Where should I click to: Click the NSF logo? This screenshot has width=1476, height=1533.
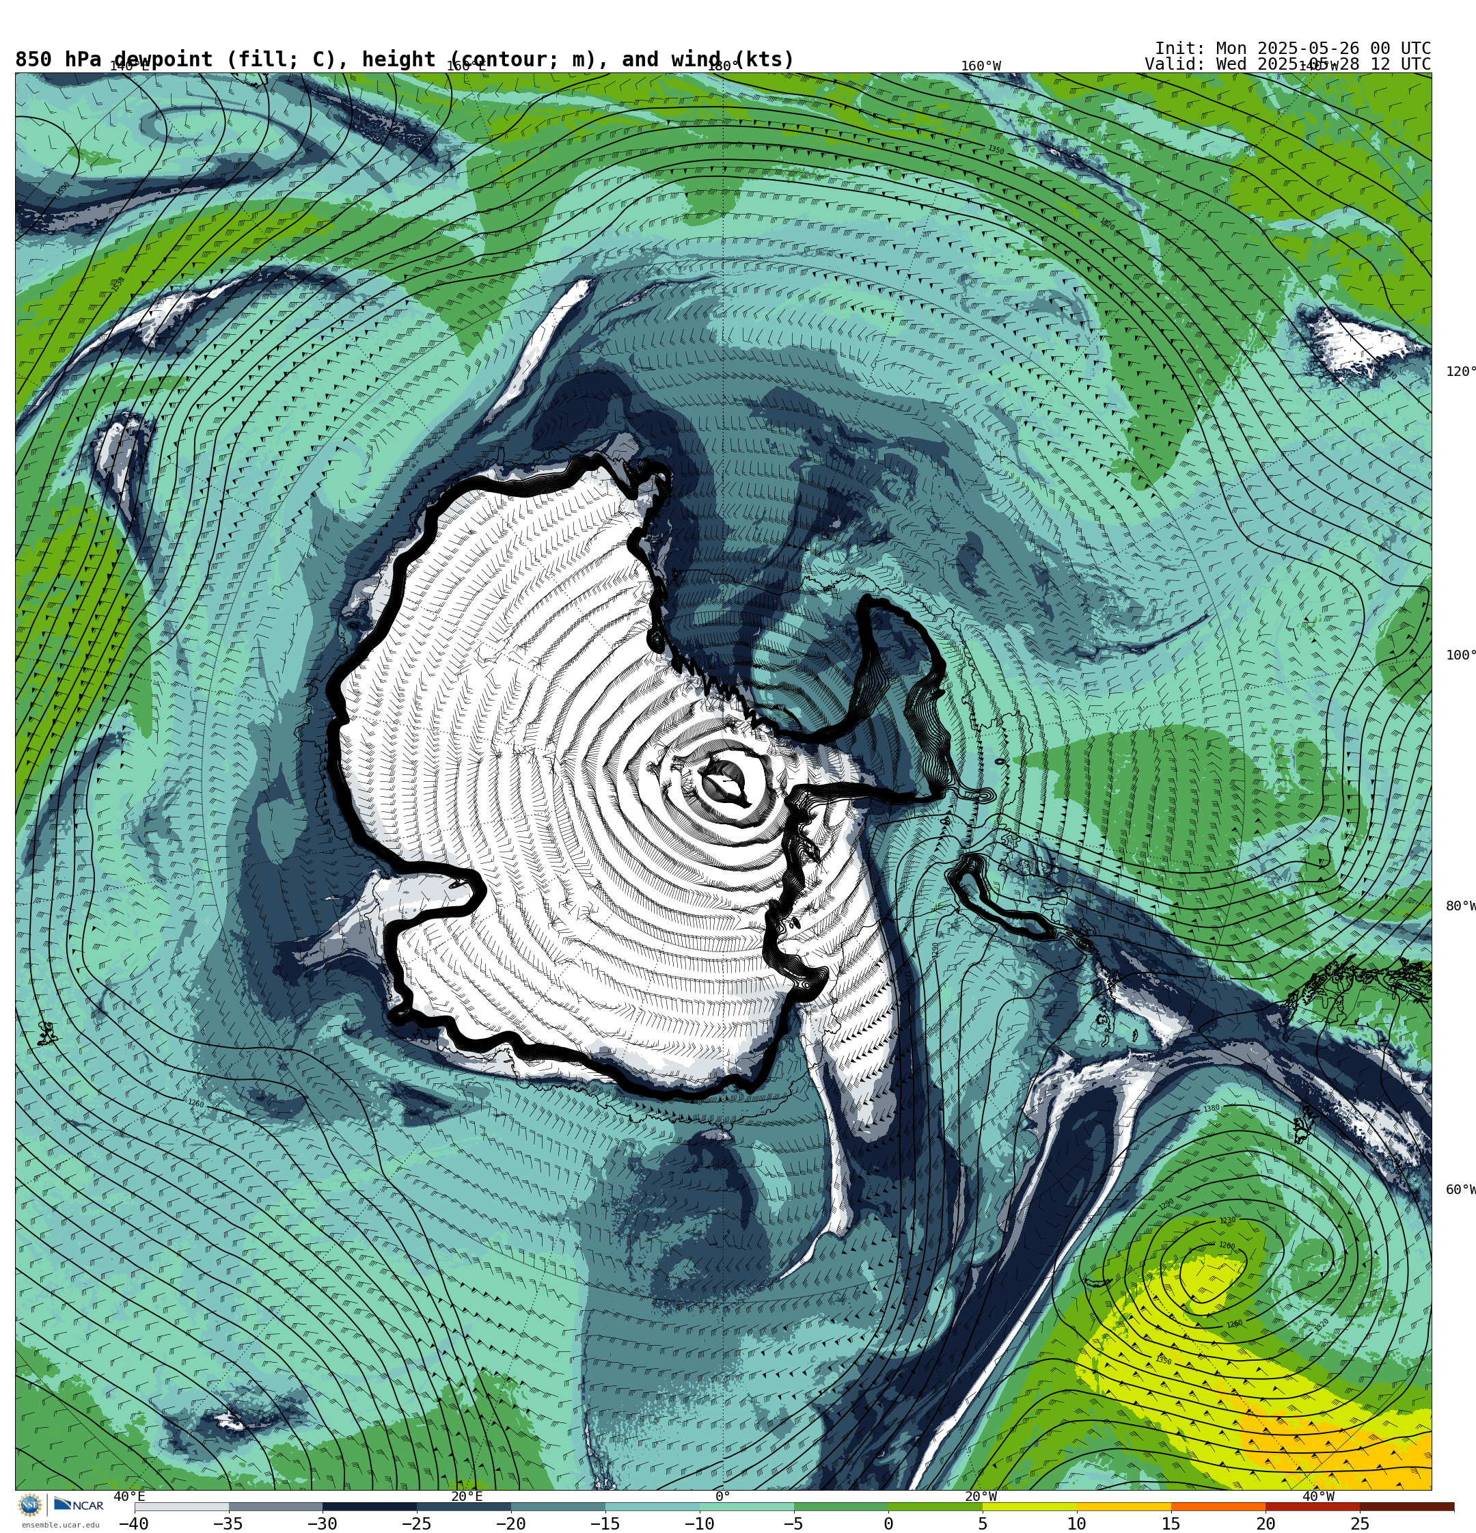click(x=29, y=1505)
